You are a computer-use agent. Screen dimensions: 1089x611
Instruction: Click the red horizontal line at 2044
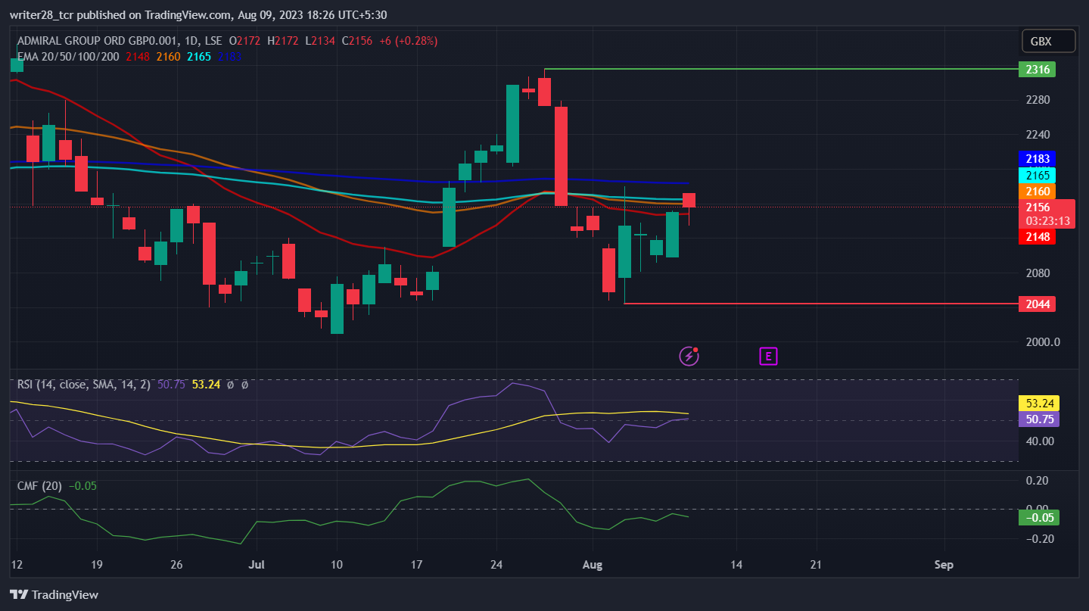pyautogui.click(x=820, y=304)
